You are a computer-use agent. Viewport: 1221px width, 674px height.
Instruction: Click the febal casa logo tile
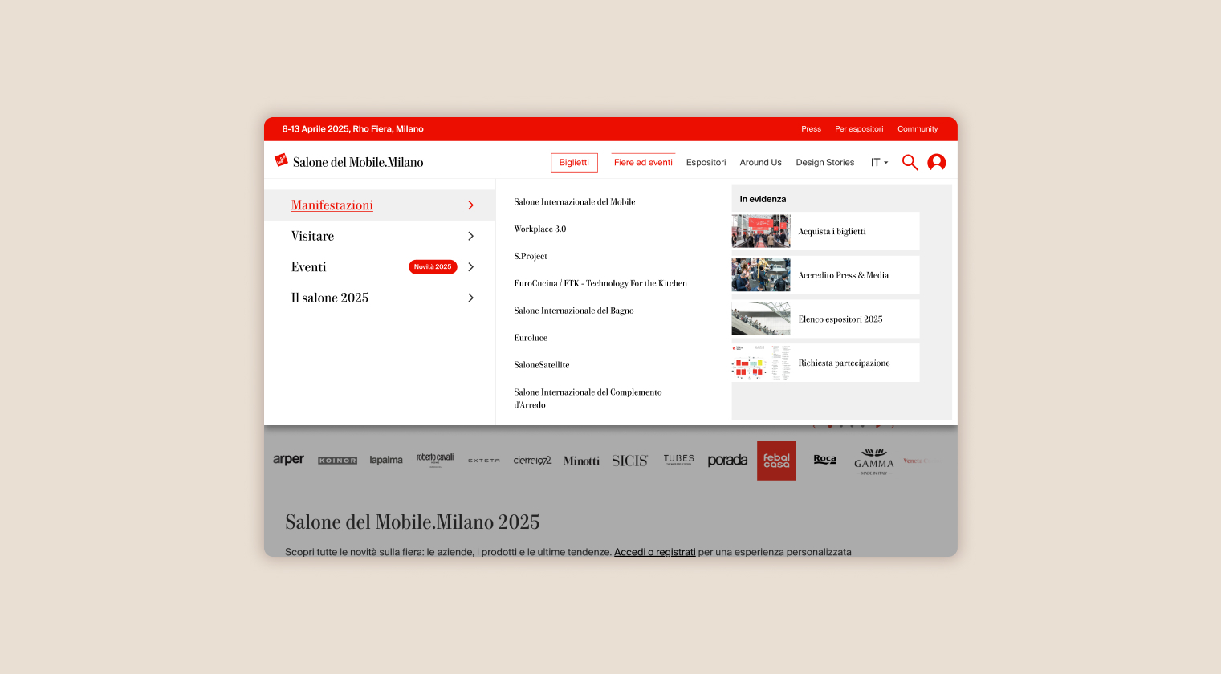[x=775, y=461]
